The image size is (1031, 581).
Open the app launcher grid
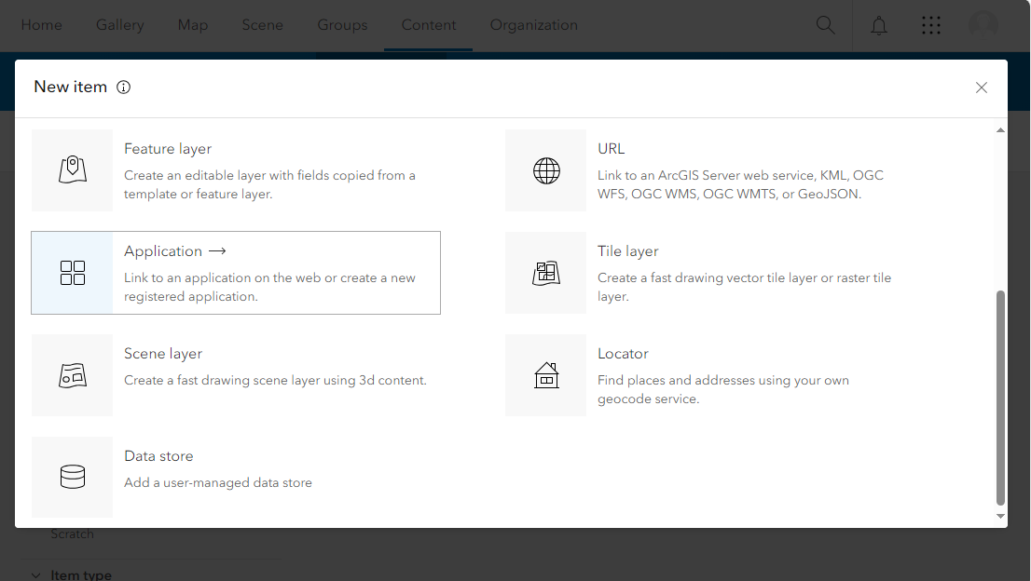click(931, 25)
